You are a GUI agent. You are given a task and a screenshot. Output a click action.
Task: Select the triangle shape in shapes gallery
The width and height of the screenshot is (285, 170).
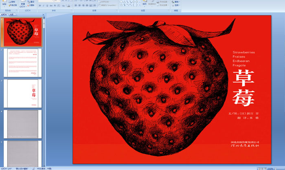coord(124,2)
